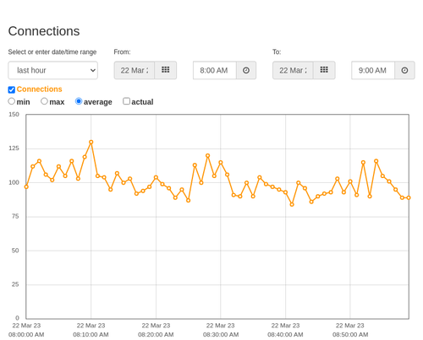Click the 25 y-axis label

pos(15,284)
